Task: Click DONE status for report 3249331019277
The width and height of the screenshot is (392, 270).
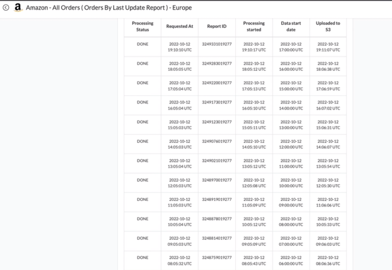Action: point(143,44)
